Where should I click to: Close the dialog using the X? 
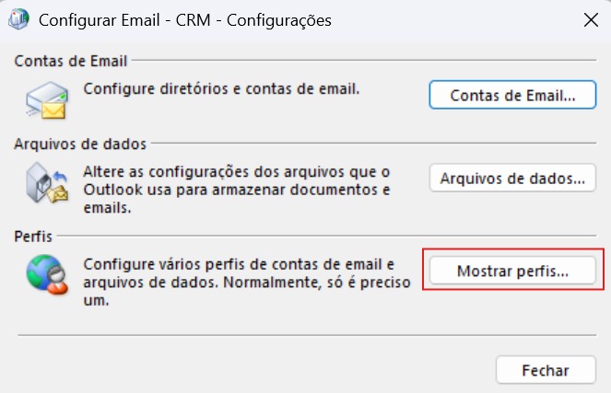591,20
